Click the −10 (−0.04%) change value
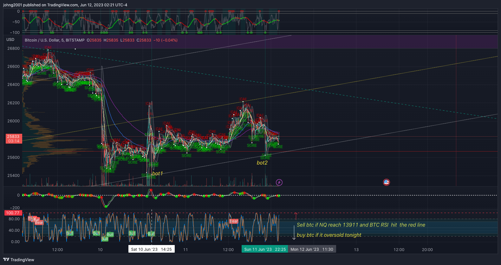 [166, 40]
